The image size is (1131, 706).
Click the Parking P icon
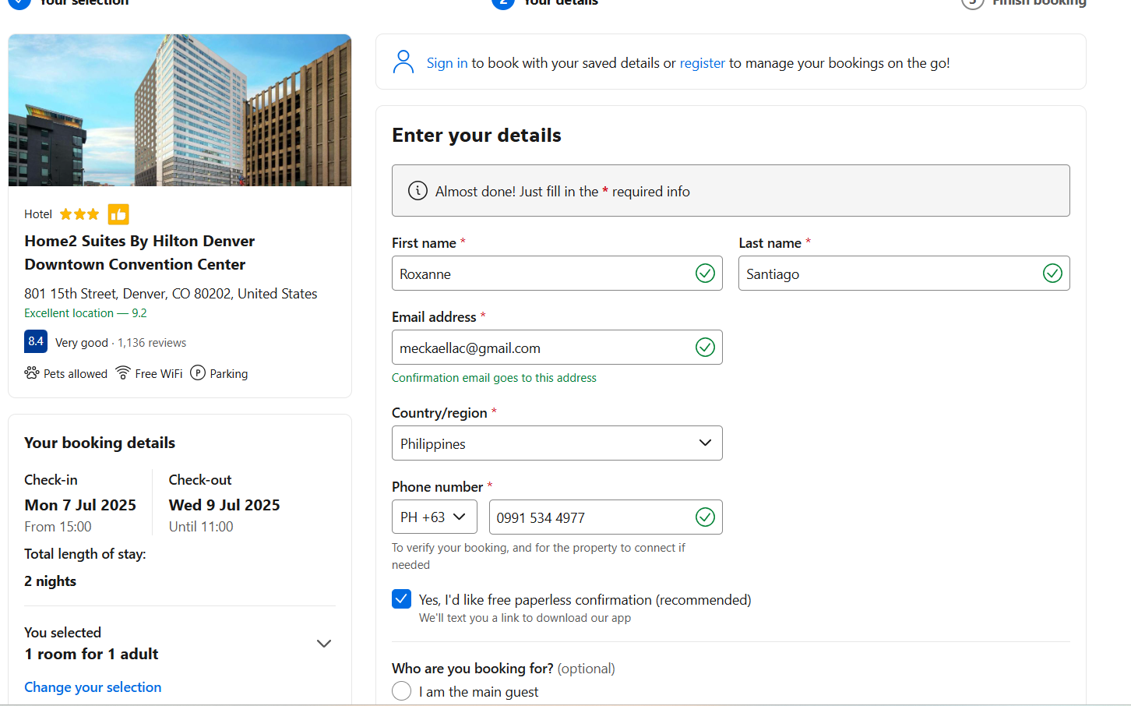(198, 373)
